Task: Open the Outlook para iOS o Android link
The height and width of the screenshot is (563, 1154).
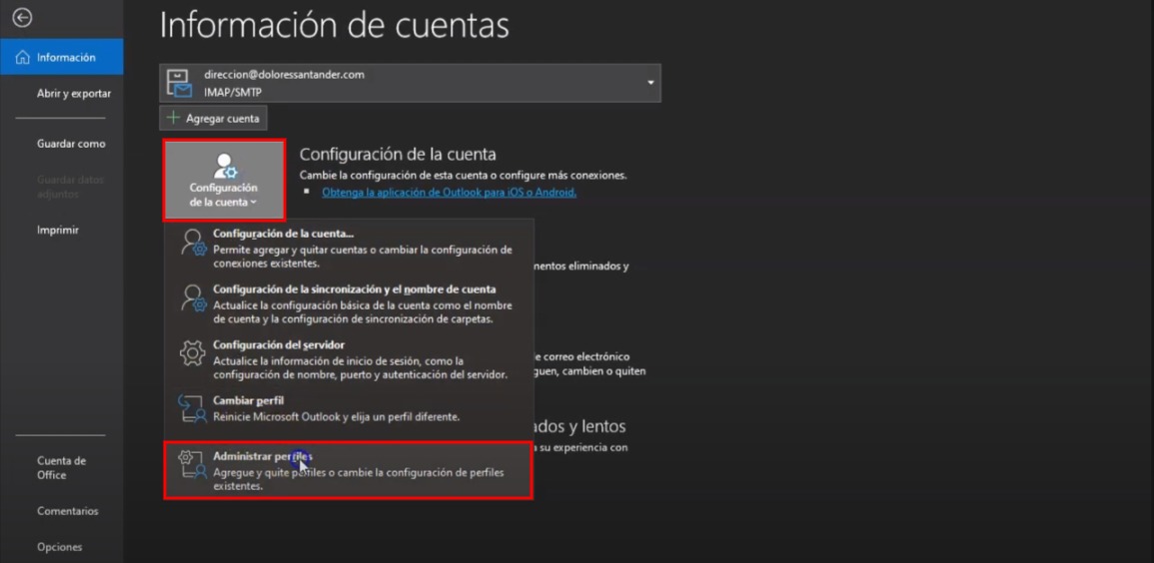Action: (449, 192)
